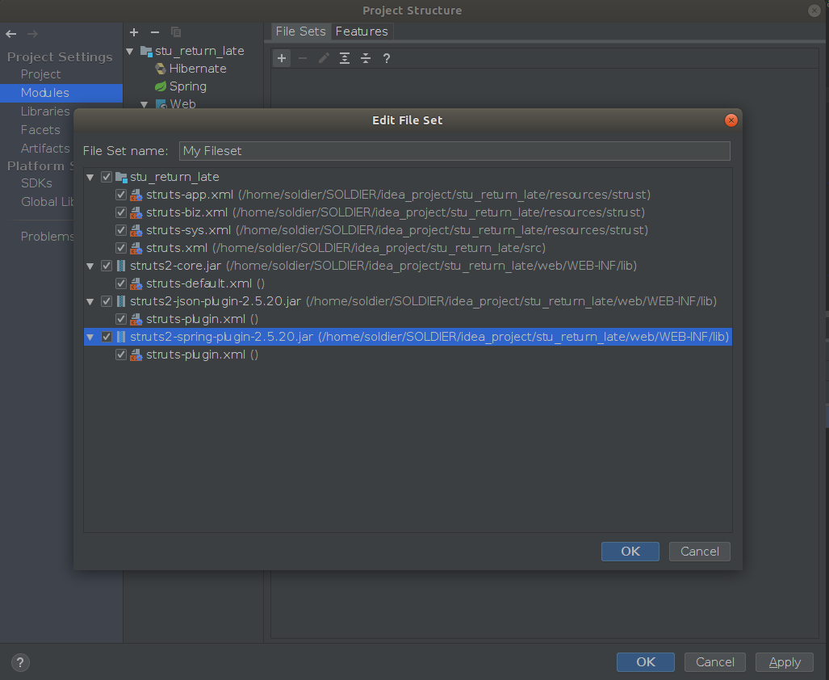
Task: Toggle struts-biz.xml checkbox
Action: pos(121,212)
